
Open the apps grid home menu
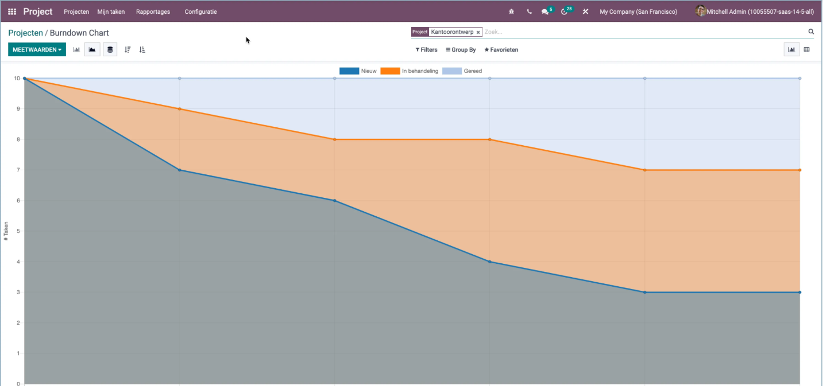[12, 11]
